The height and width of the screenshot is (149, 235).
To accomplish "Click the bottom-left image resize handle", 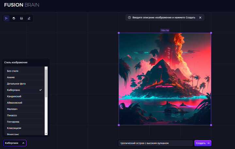I will tap(119, 125).
